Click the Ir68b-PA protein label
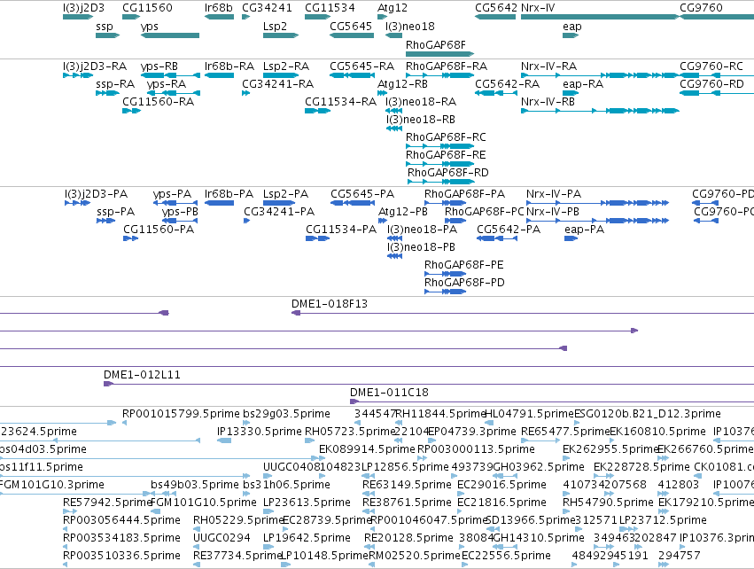Viewport: 754px width, 569px height. pos(229,194)
